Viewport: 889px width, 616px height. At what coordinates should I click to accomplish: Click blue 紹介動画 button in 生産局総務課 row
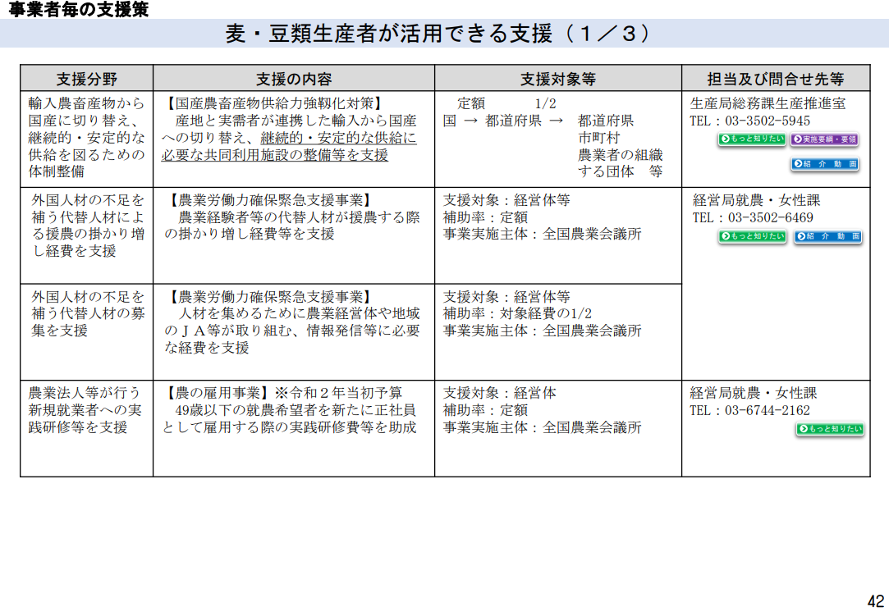coord(826,164)
